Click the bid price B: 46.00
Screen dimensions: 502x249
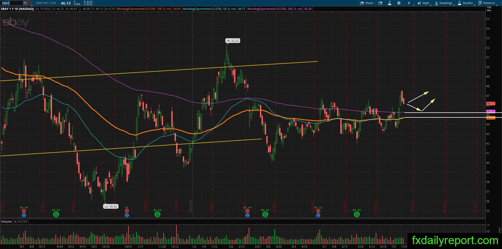pos(88,2)
